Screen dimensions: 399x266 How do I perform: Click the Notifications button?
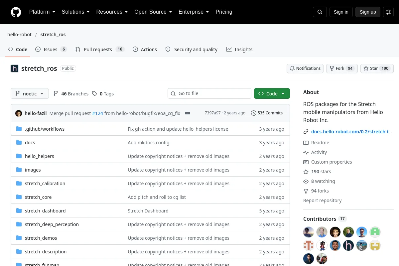[x=305, y=68]
